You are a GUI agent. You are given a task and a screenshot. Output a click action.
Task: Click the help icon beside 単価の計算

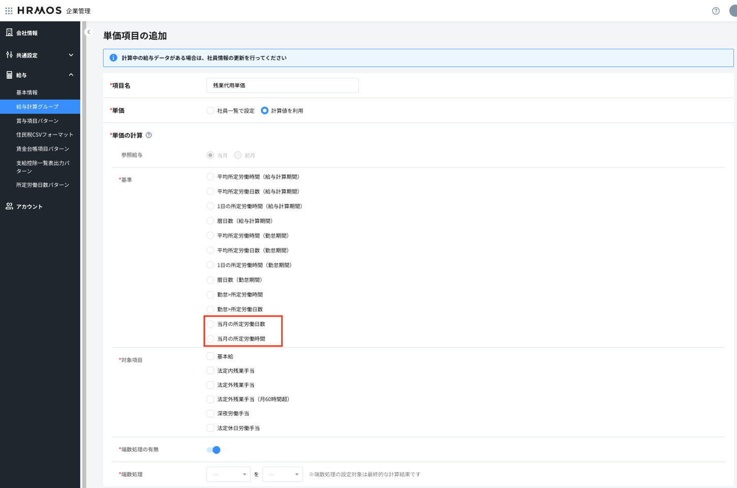[x=149, y=135]
